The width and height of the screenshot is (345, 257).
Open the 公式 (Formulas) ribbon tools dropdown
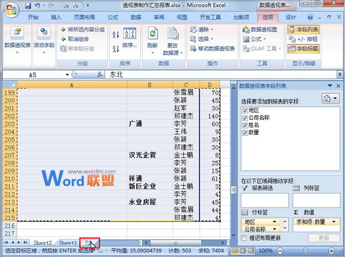point(254,39)
